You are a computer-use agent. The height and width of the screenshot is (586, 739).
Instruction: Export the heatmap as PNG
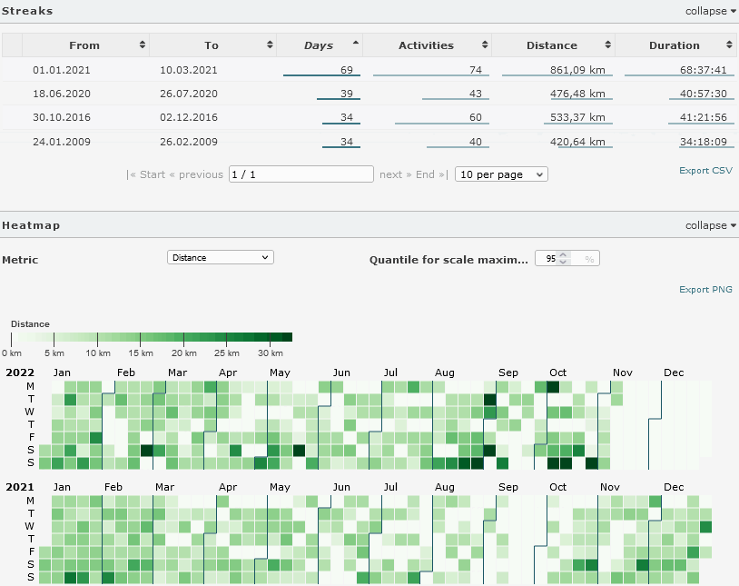click(x=705, y=289)
